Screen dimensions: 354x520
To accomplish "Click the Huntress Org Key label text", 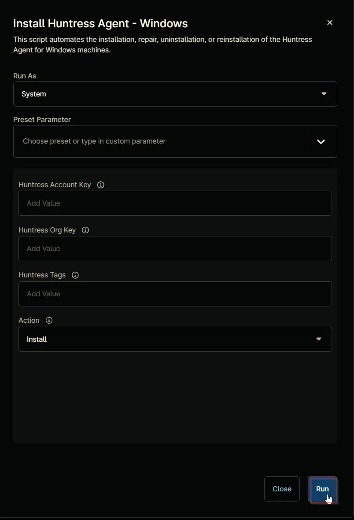I will (x=47, y=230).
